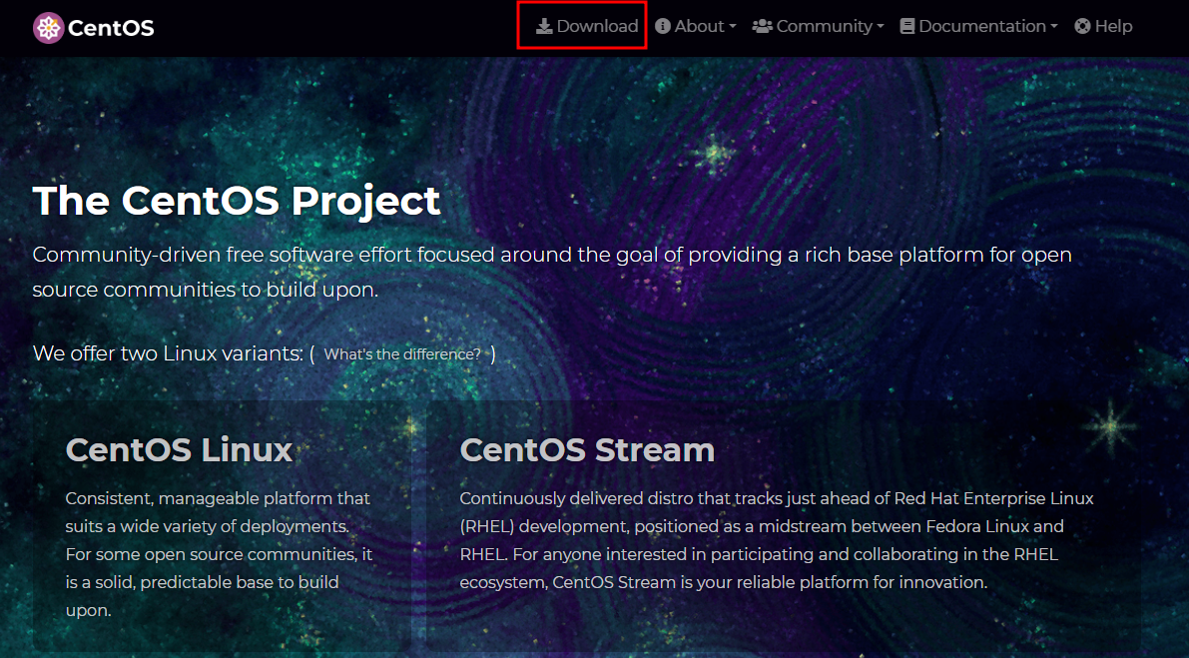Click the "Continuously delivered distro" description
Image resolution: width=1189 pixels, height=658 pixels.
pyautogui.click(x=777, y=540)
